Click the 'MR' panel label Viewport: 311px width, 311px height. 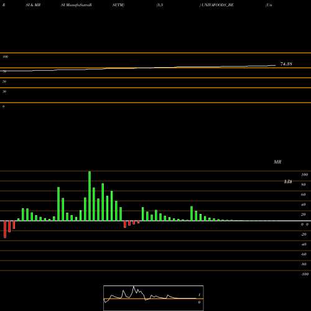point(277,162)
